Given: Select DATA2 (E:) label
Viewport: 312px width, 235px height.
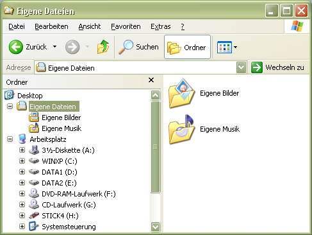Looking at the screenshot, I should click(x=59, y=183).
